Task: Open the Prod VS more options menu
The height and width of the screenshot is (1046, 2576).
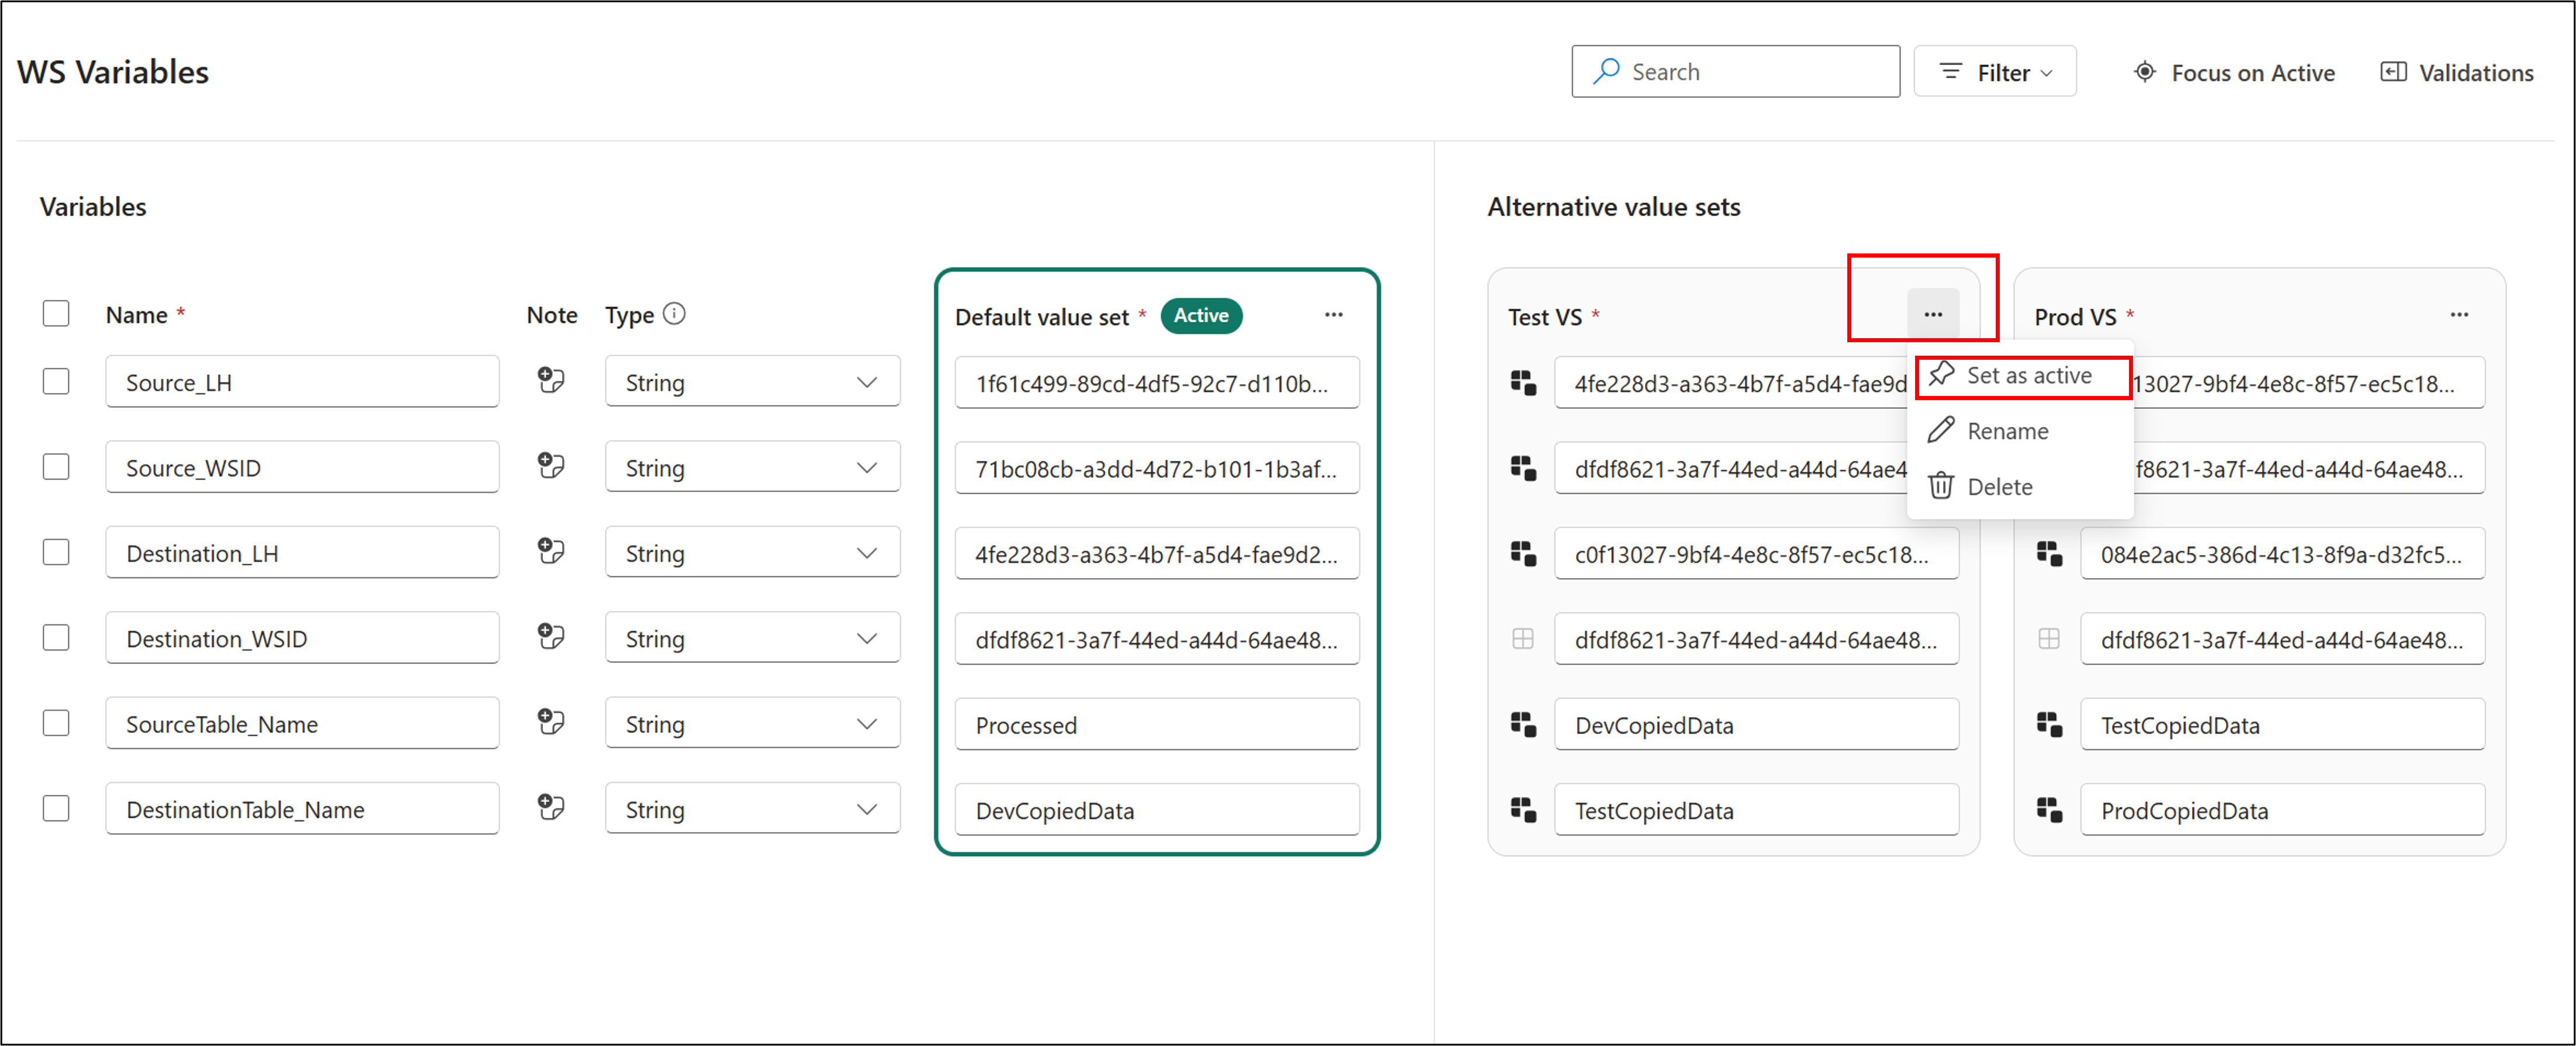Action: click(2458, 315)
